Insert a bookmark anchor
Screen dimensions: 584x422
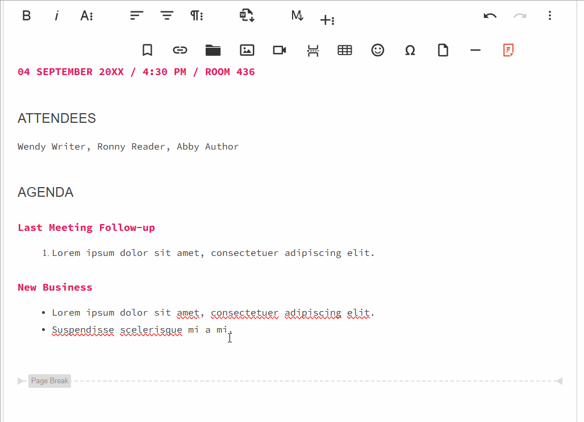click(147, 50)
